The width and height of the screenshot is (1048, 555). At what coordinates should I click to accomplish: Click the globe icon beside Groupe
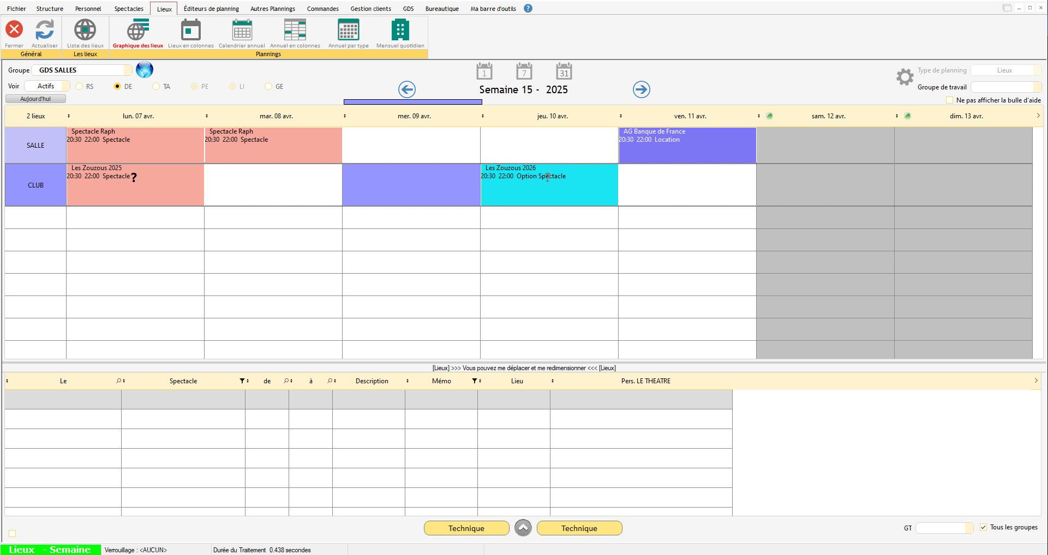click(x=145, y=70)
